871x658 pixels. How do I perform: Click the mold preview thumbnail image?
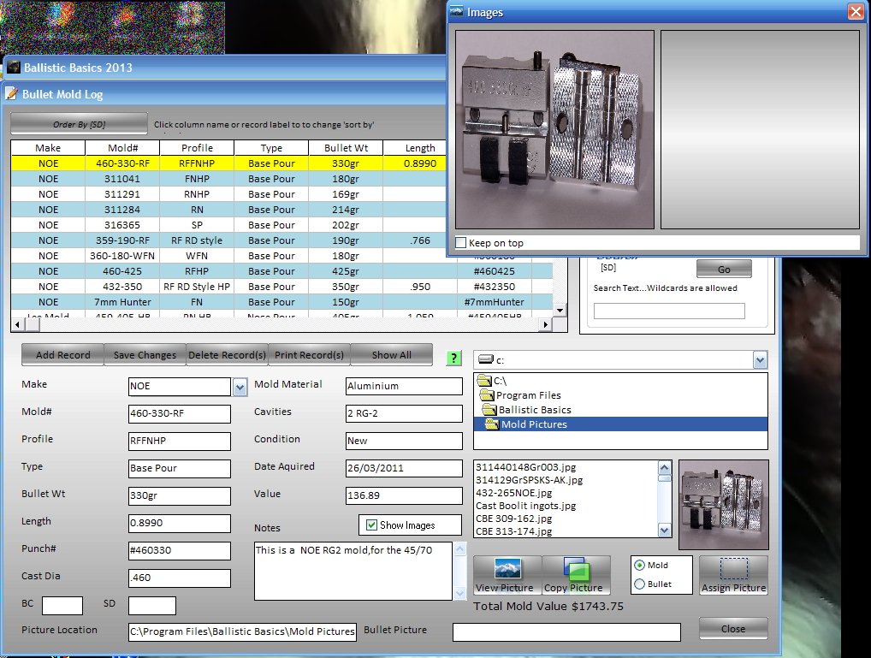click(x=723, y=504)
